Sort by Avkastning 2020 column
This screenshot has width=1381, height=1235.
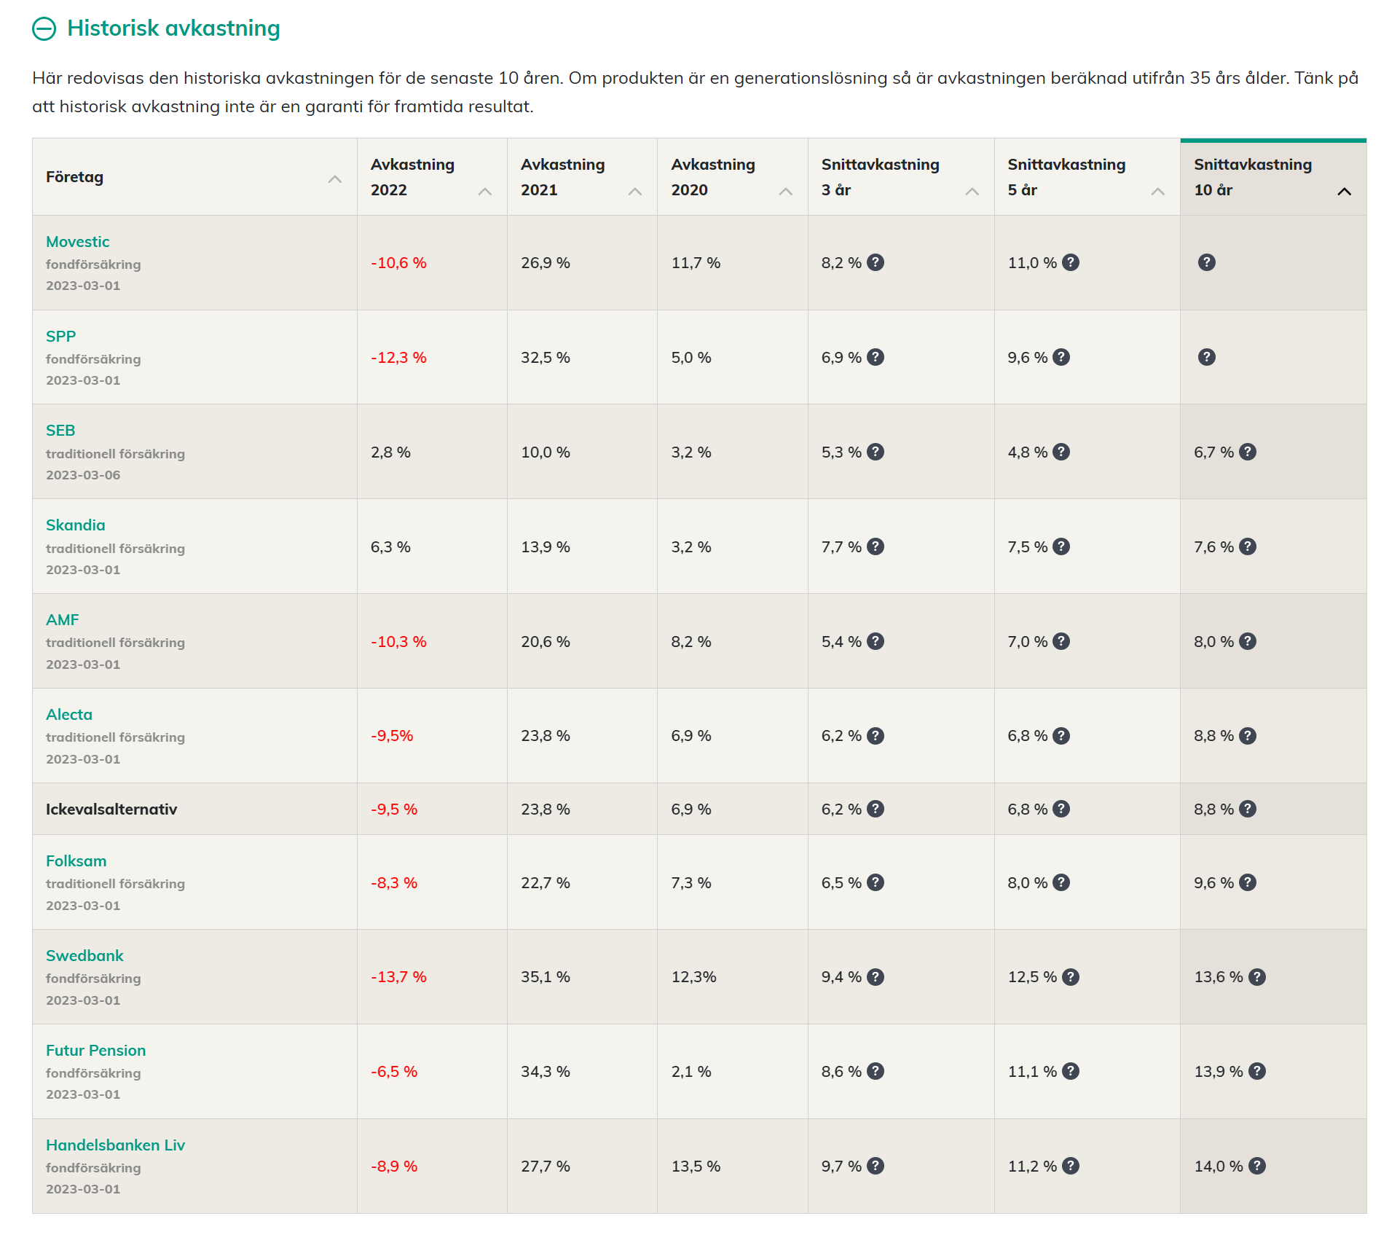click(785, 191)
